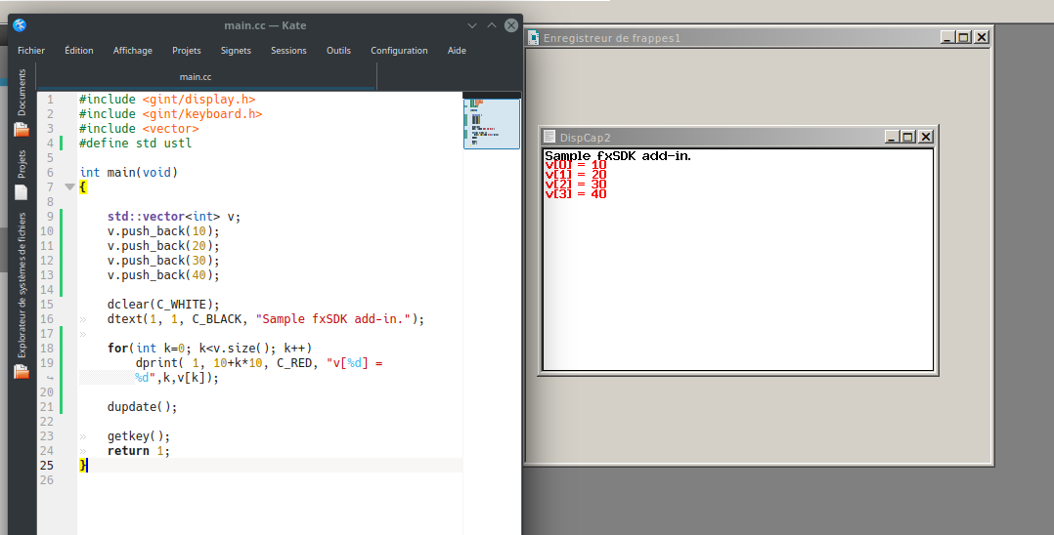Click the 'dupdate();' line
The image size is (1054, 535).
coord(143,407)
